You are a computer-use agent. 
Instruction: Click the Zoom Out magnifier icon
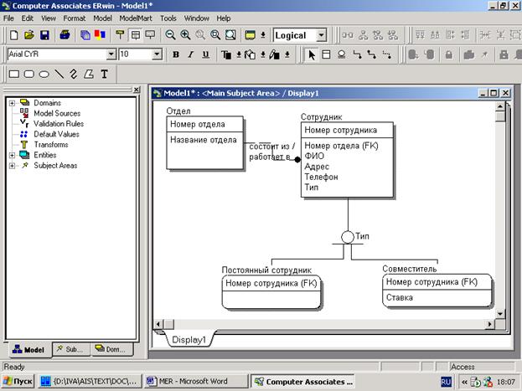tap(170, 35)
